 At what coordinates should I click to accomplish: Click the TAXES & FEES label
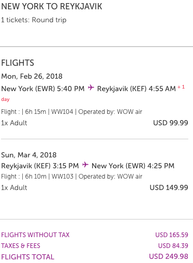(x=21, y=246)
